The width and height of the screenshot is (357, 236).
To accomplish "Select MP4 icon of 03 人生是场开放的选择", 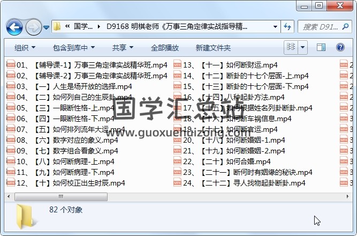I will click(11, 86).
